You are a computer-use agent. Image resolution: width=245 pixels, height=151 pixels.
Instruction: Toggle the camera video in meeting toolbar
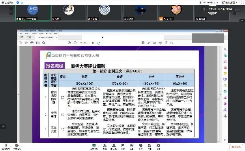(17, 147)
